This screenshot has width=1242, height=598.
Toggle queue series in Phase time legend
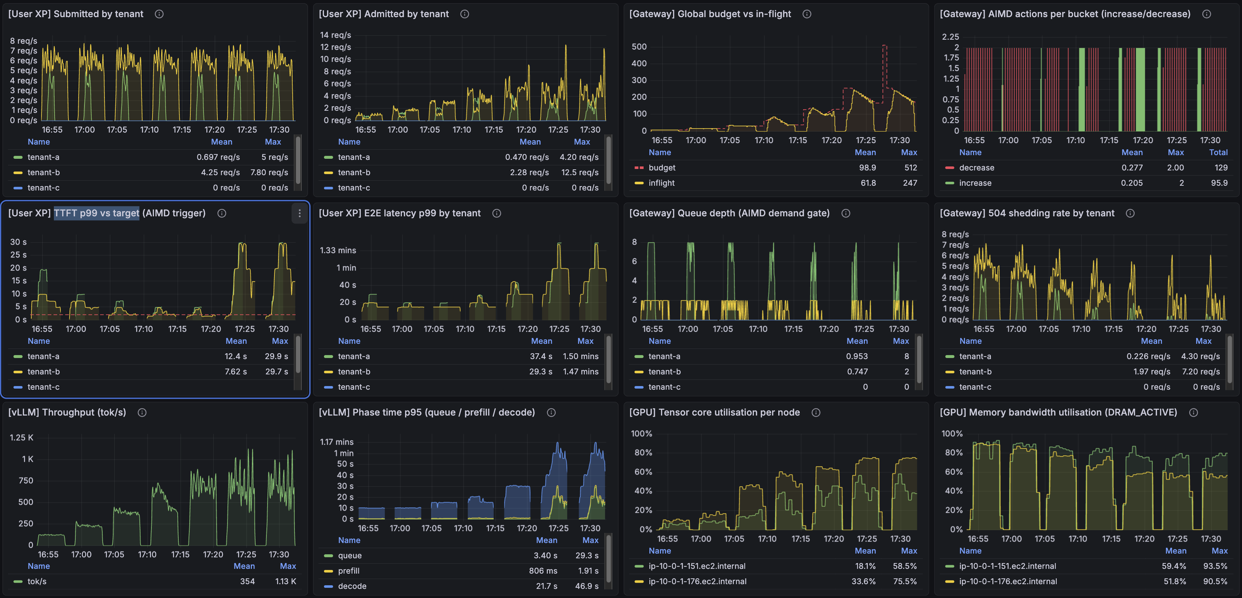coord(349,555)
